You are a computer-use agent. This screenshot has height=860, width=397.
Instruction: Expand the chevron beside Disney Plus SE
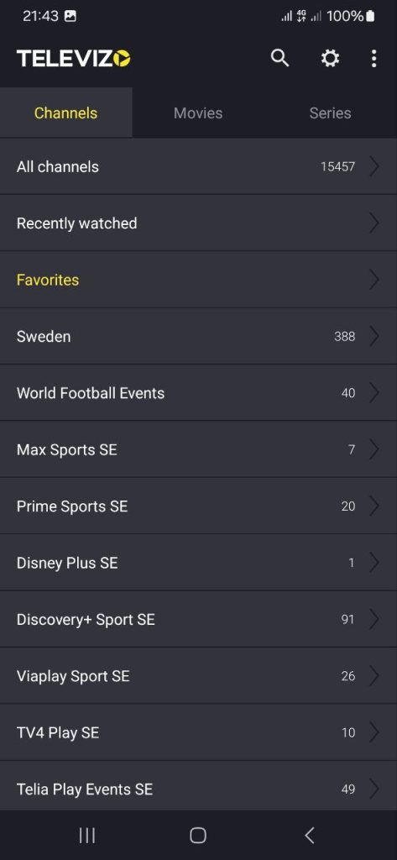(374, 563)
